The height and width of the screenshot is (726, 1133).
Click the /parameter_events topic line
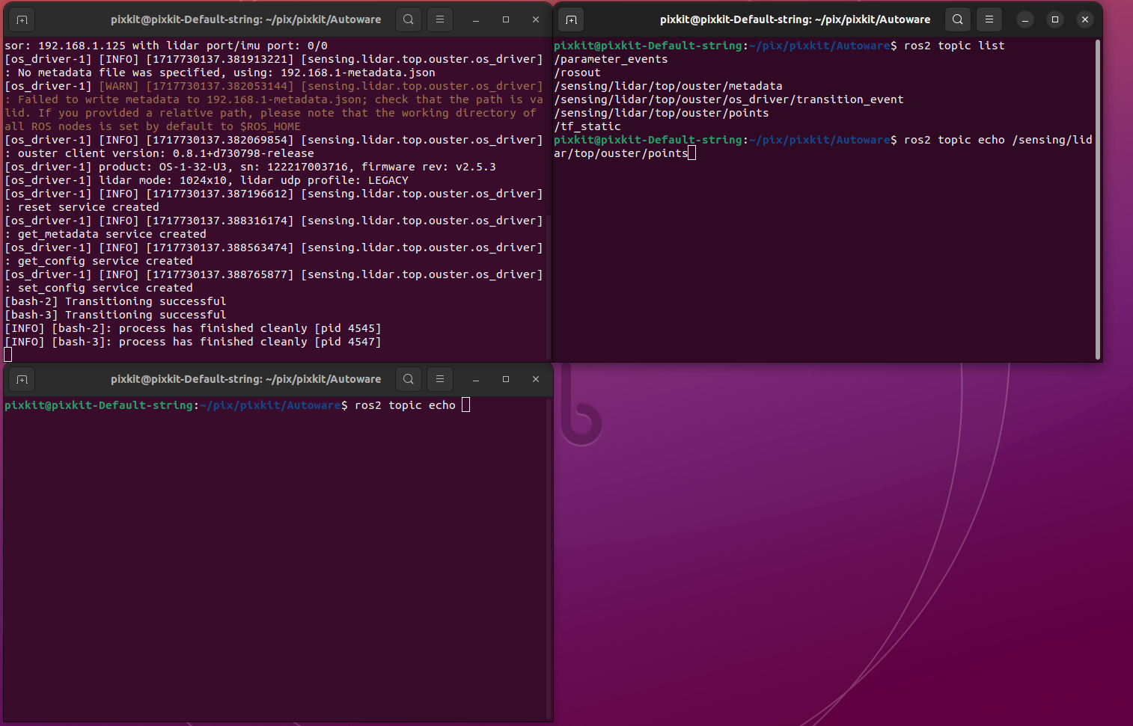click(611, 59)
